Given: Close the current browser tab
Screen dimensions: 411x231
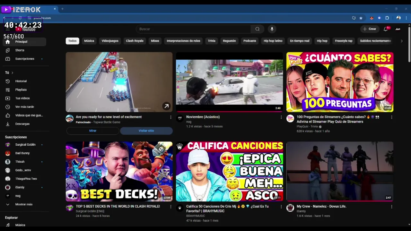Looking at the screenshot, I should coord(55,9).
